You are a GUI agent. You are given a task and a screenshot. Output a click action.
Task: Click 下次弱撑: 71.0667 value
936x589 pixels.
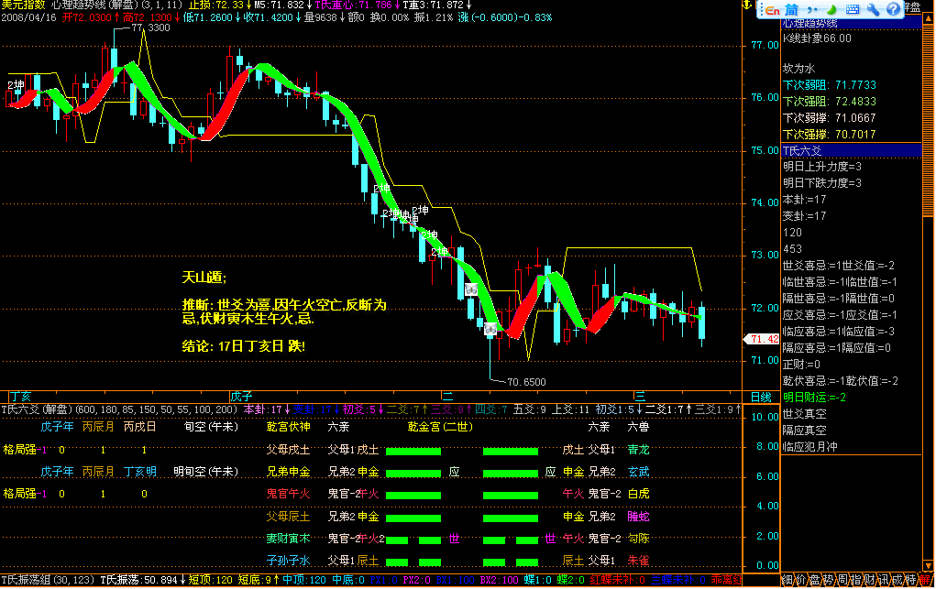pyautogui.click(x=829, y=117)
